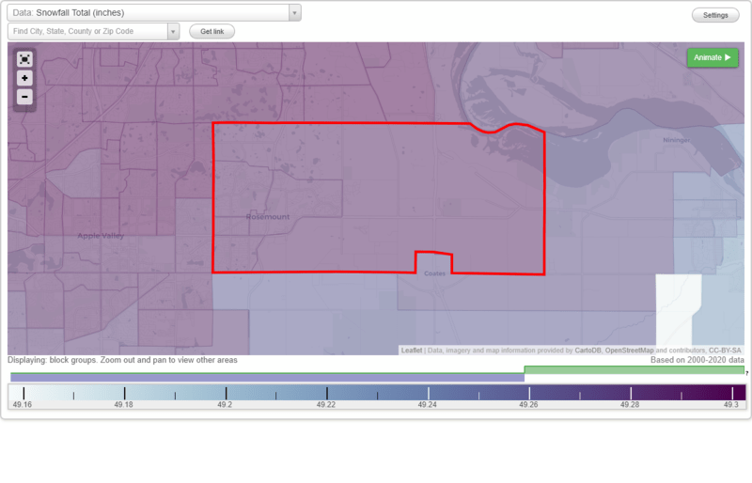
Task: Expand the Find City search dropdown arrow
Action: pyautogui.click(x=173, y=32)
